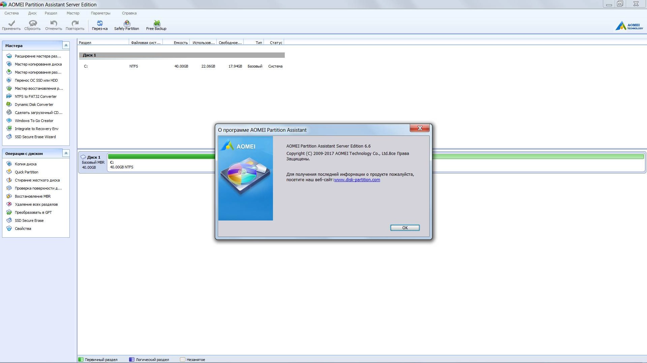This screenshot has width=647, height=363.
Task: Click the Статус column header
Action: (274, 42)
